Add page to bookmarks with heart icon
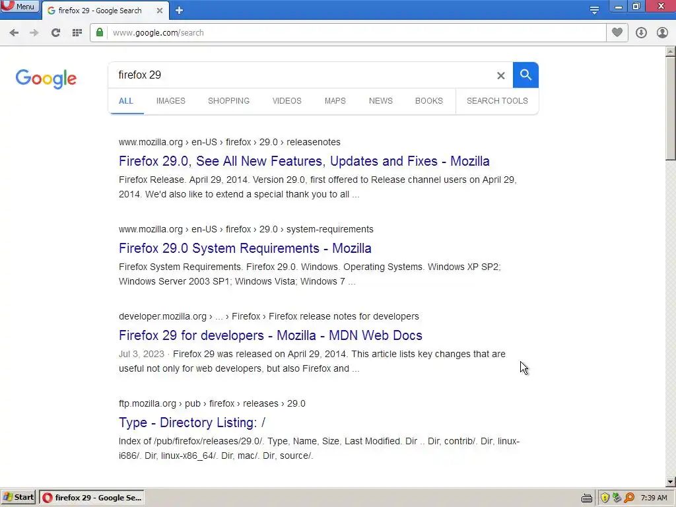This screenshot has height=507, width=676. point(617,32)
